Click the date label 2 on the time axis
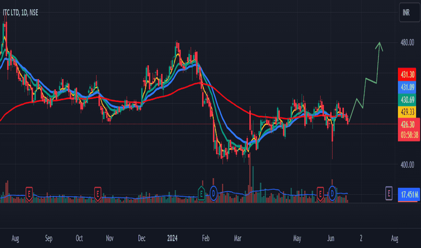The height and width of the screenshot is (248, 421). (361, 239)
